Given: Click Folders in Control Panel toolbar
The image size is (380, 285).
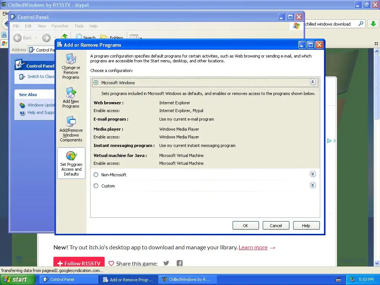Looking at the screenshot, I should point(112,37).
